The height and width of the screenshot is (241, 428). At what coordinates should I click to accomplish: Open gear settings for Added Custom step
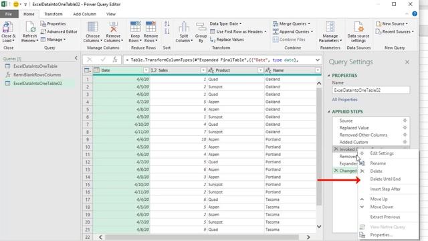(x=405, y=142)
